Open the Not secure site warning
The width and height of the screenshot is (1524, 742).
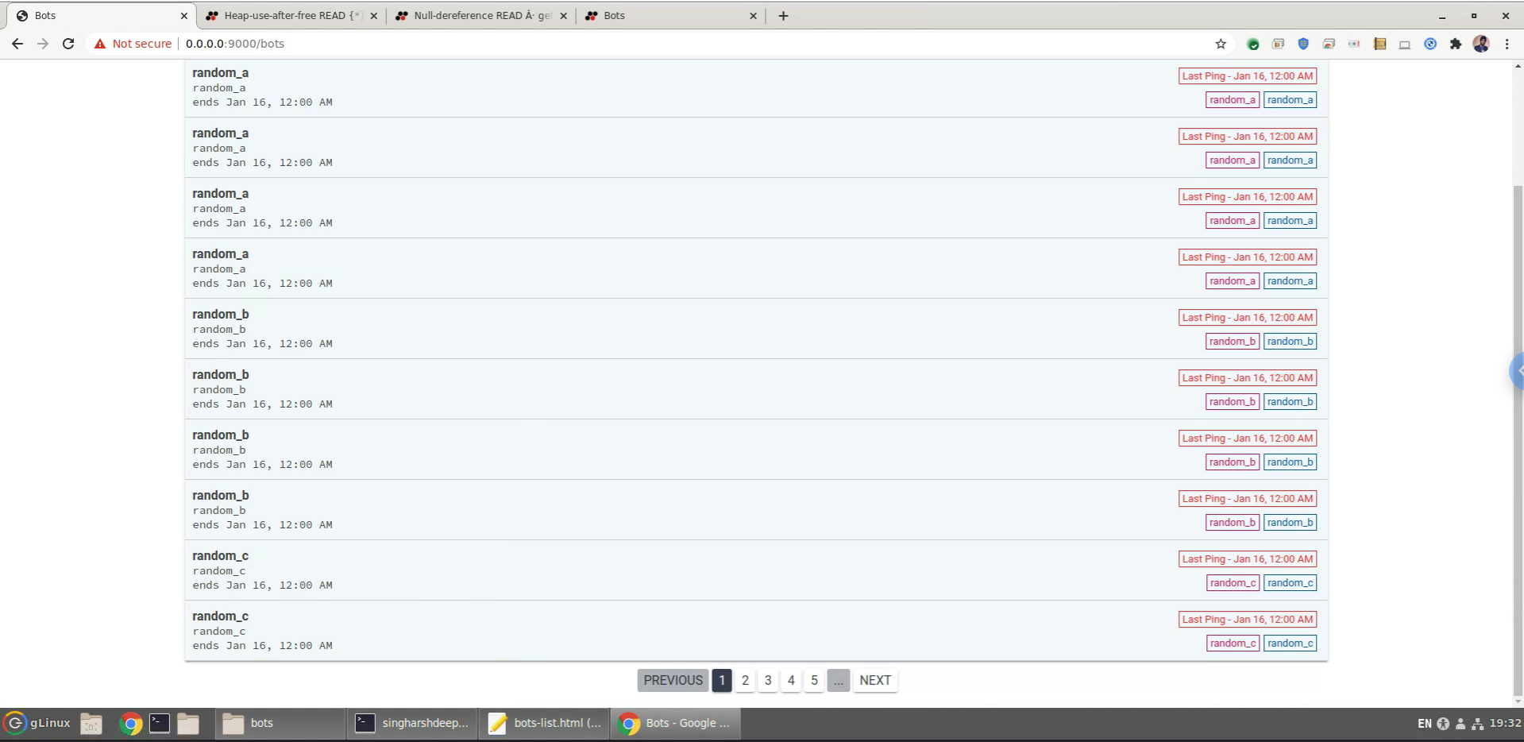tap(133, 44)
